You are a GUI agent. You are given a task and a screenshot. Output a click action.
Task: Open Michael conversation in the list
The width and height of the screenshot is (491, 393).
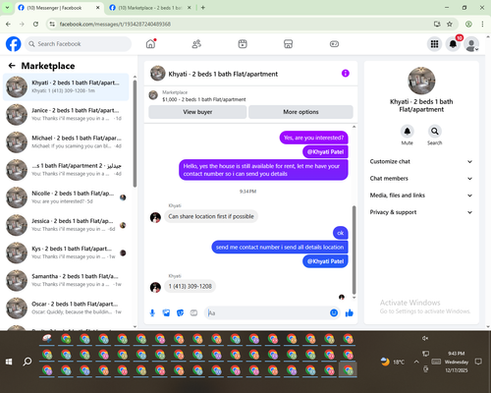click(x=66, y=142)
